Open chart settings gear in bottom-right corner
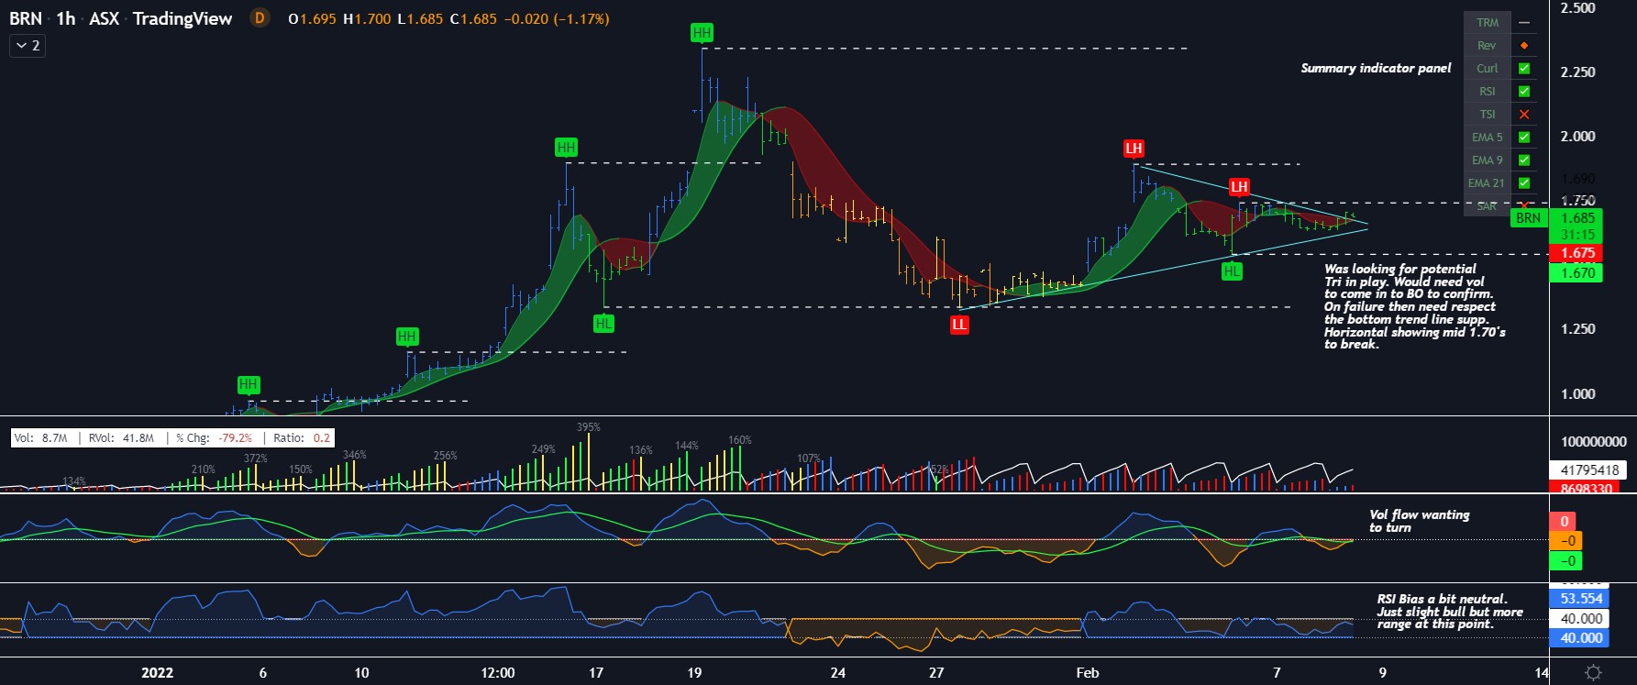This screenshot has width=1637, height=685. coord(1594,672)
